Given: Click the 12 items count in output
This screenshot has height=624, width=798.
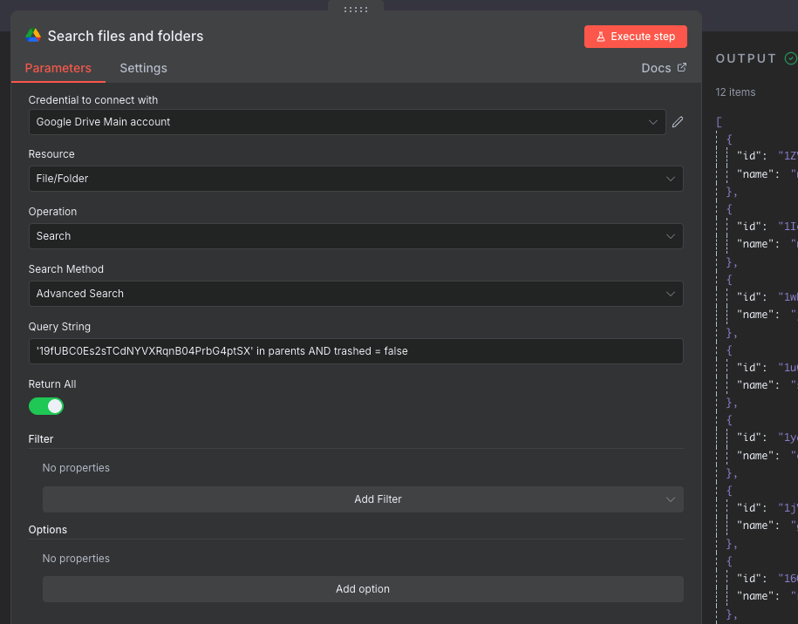Looking at the screenshot, I should tap(735, 92).
